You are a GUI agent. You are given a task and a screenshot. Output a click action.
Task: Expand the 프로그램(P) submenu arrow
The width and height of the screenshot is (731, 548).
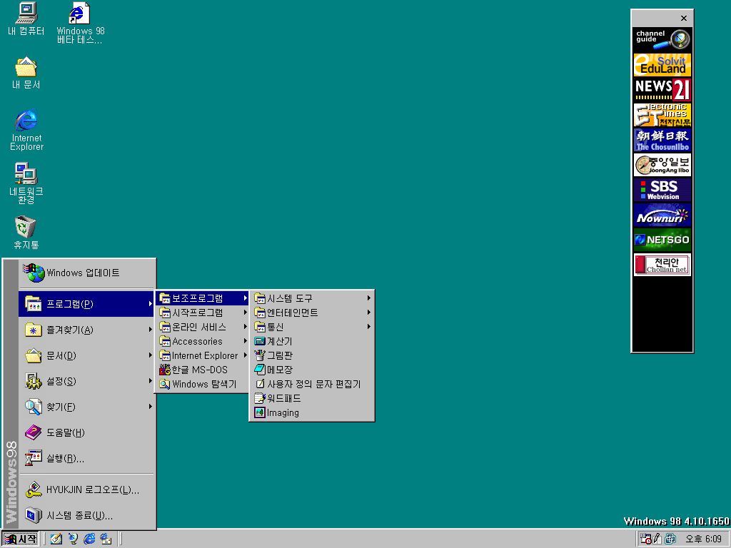pos(150,304)
